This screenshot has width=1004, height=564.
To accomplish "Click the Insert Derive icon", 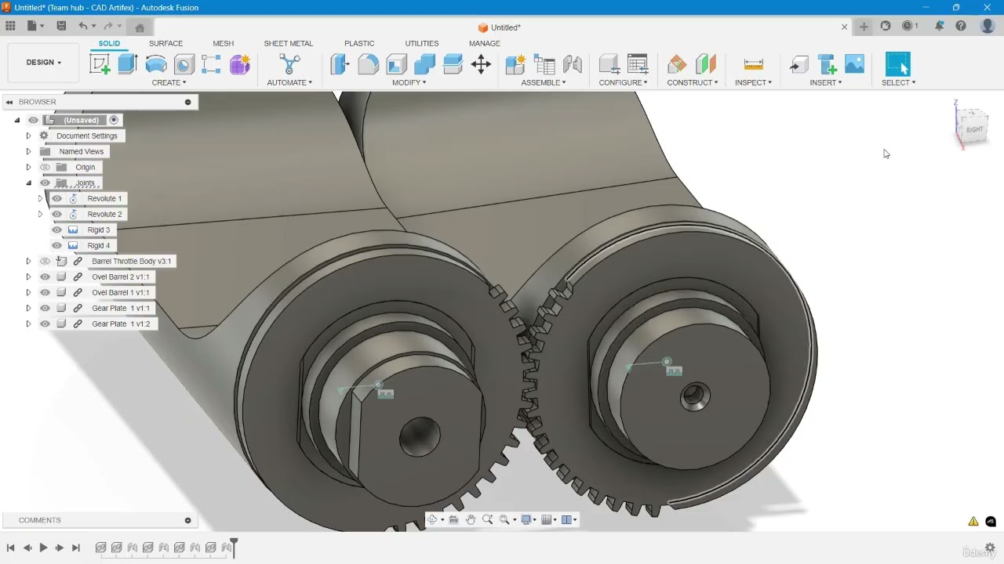I will (798, 64).
